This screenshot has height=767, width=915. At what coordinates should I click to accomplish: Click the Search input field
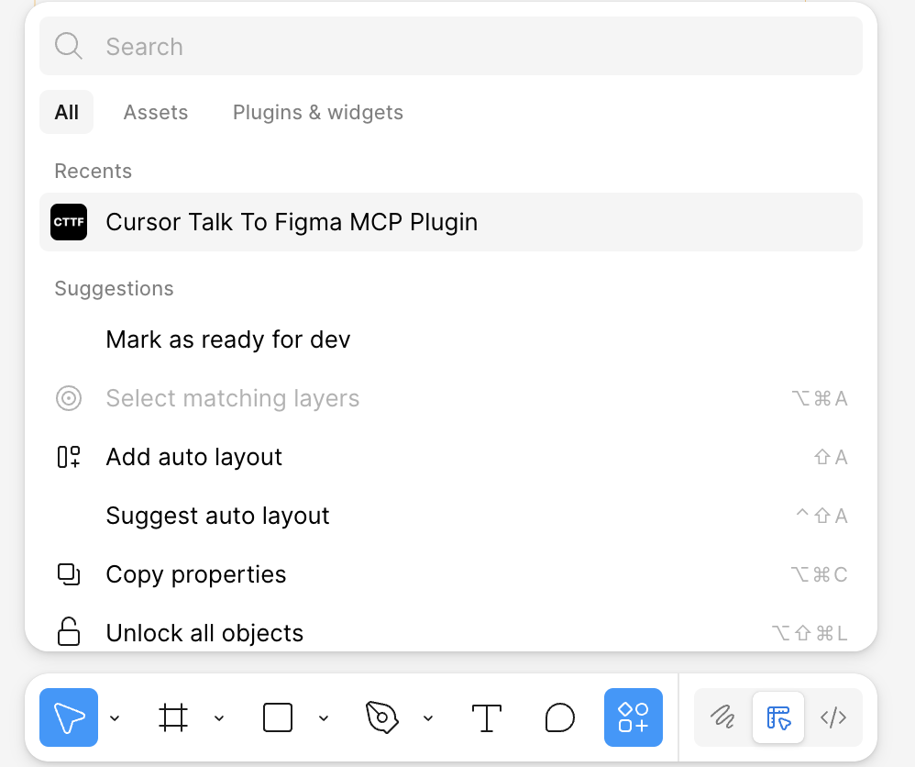[451, 46]
